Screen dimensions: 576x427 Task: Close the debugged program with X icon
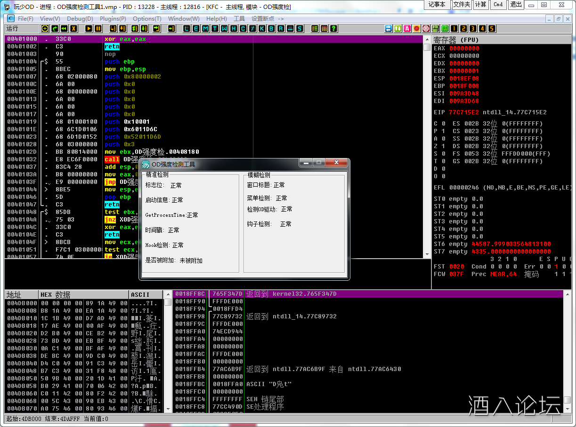[73, 29]
